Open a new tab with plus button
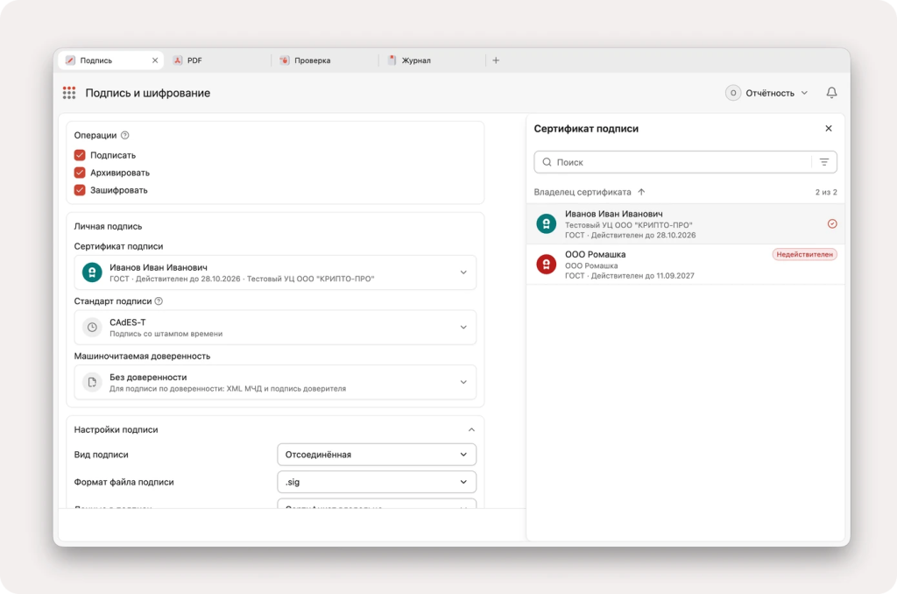Screen dimensions: 897x594 coord(496,60)
